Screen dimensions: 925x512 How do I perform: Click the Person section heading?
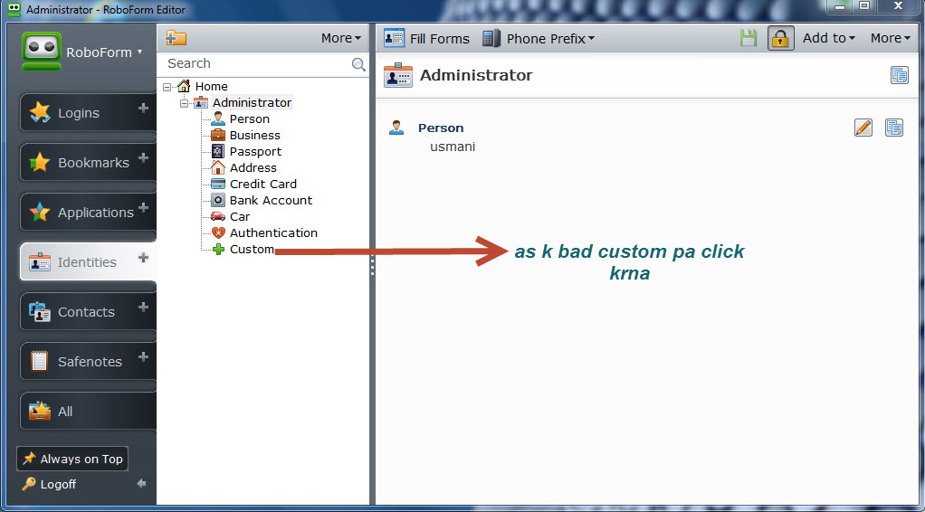[x=441, y=128]
